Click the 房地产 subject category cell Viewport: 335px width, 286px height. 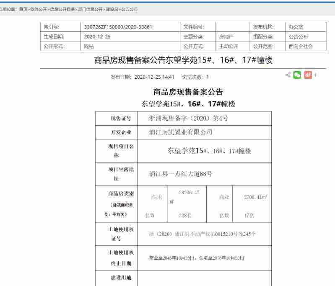pyautogui.click(x=233, y=36)
